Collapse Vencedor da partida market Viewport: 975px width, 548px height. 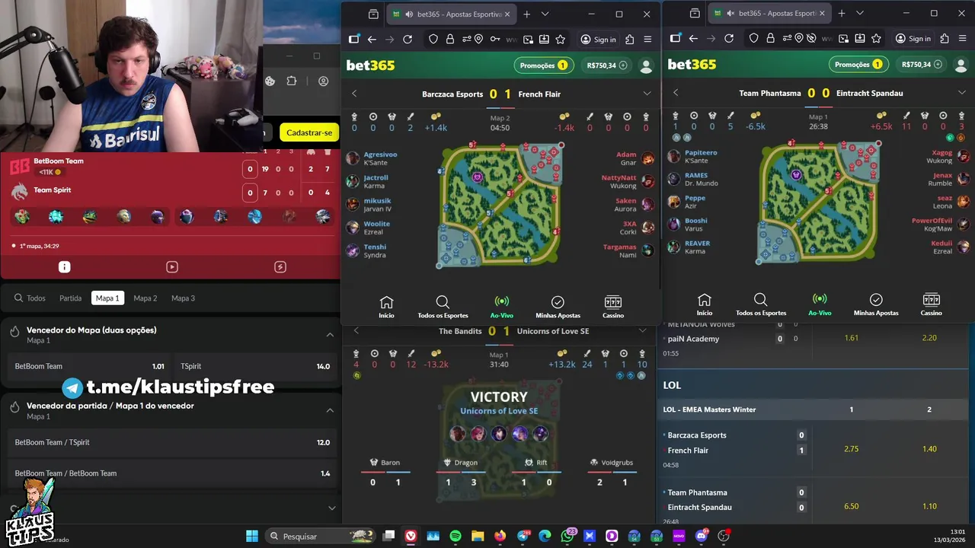click(330, 410)
